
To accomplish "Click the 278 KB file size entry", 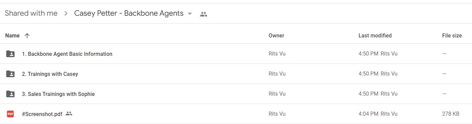I will pyautogui.click(x=451, y=114).
